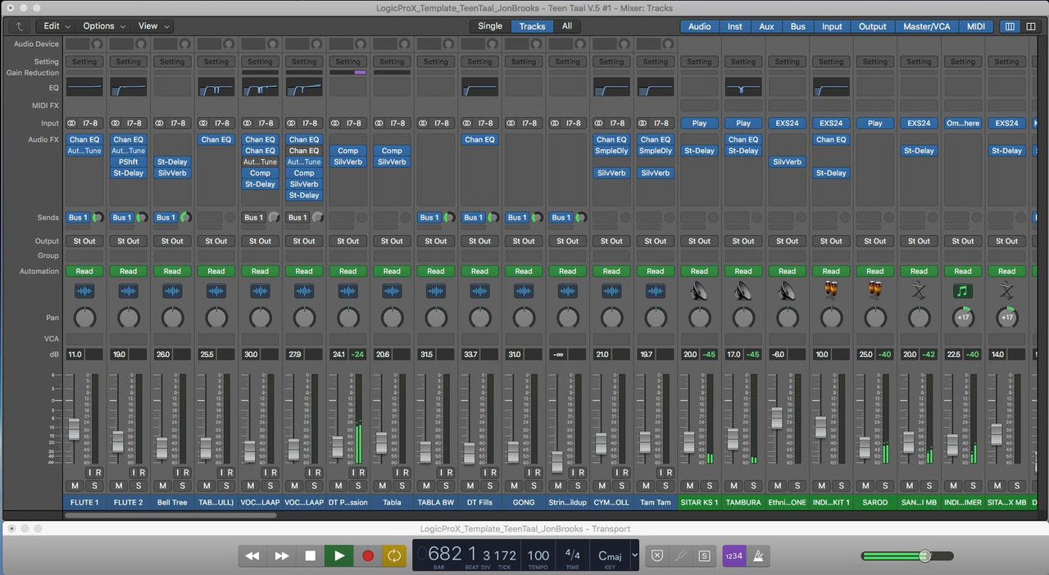Open the Setting button on FLUTE 1 strip
This screenshot has width=1049, height=575.
pos(84,61)
